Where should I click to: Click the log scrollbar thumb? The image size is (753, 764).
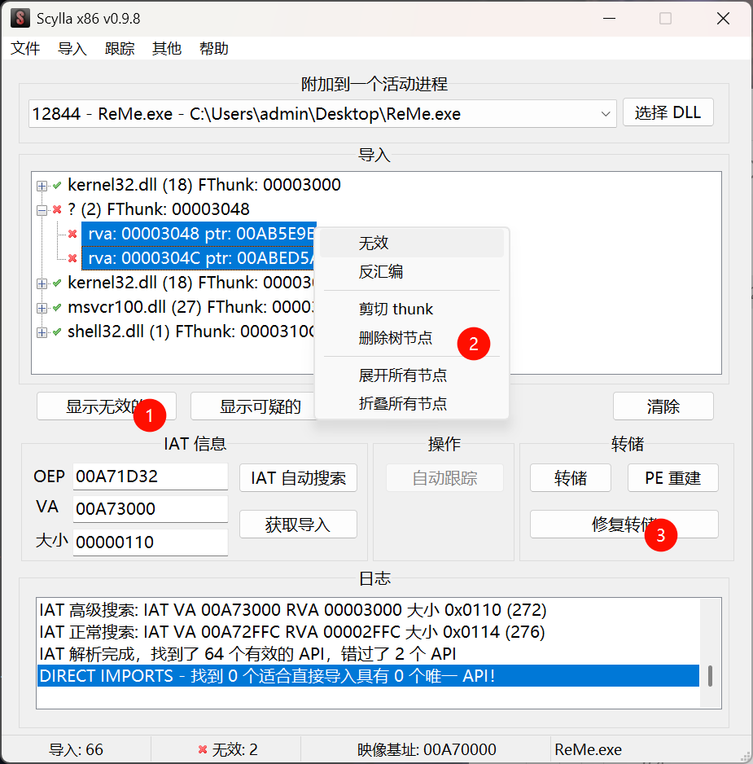(x=710, y=676)
